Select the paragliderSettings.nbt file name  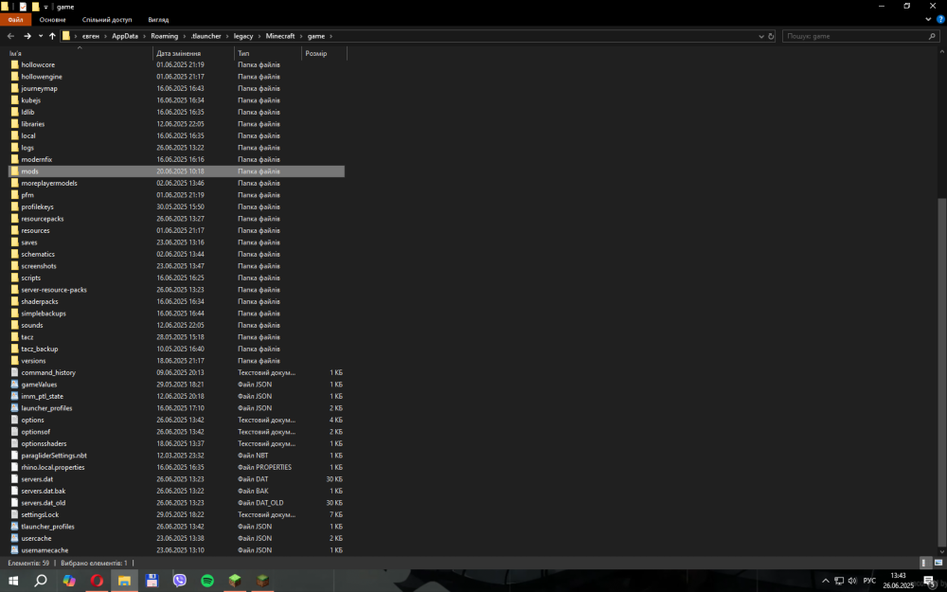click(x=54, y=456)
